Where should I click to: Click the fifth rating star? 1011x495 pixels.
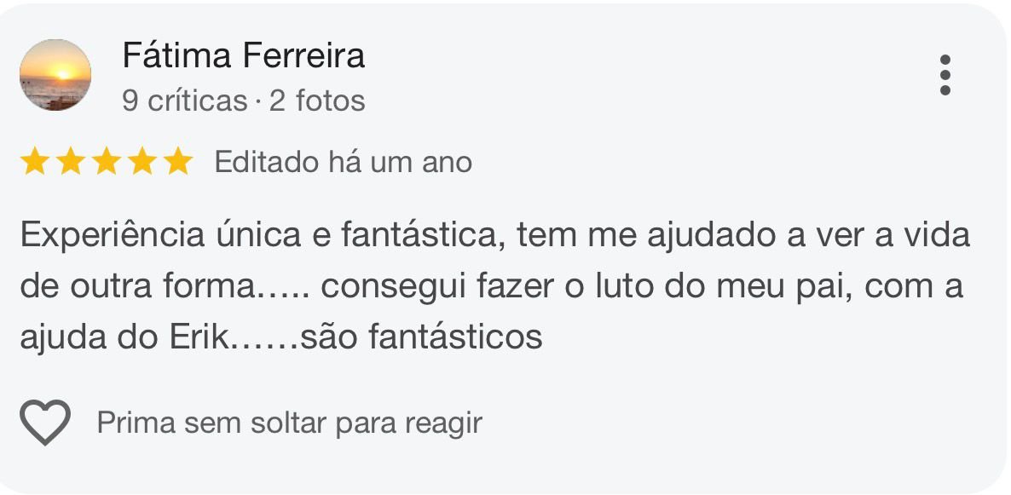(180, 160)
